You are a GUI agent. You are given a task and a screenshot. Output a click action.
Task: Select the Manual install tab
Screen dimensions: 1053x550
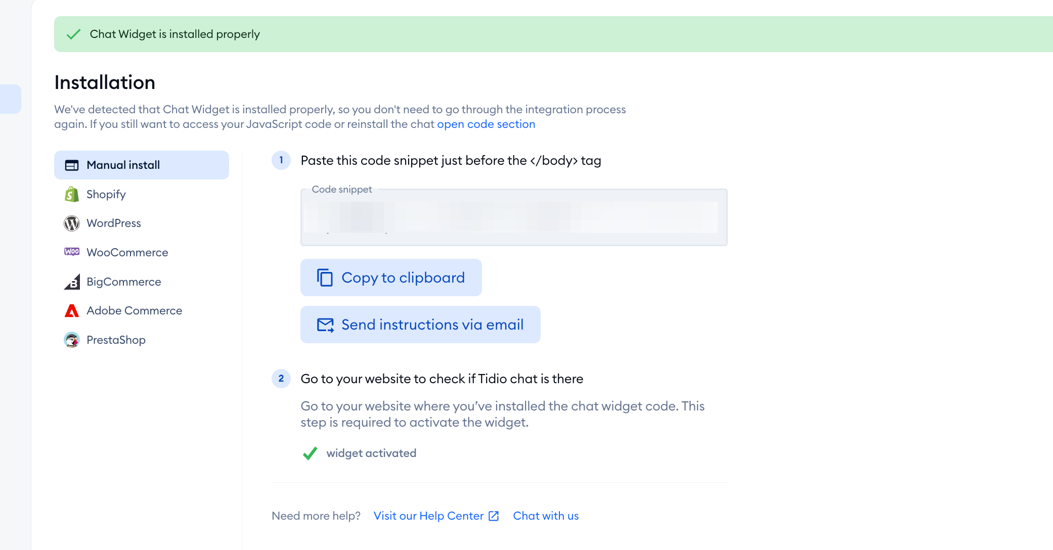tap(142, 165)
